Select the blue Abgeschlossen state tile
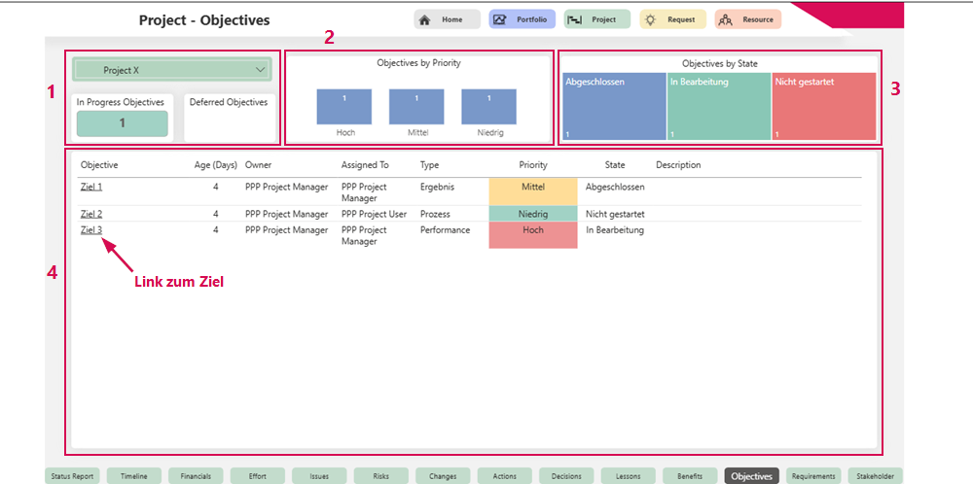The height and width of the screenshot is (484, 973). tap(613, 106)
